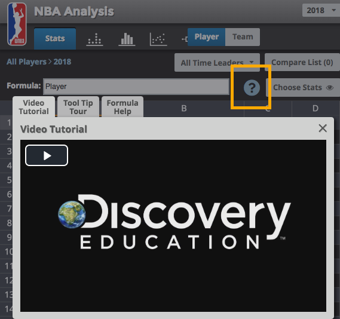Open the dot plot chart view
This screenshot has width=340, height=319.
(x=95, y=39)
